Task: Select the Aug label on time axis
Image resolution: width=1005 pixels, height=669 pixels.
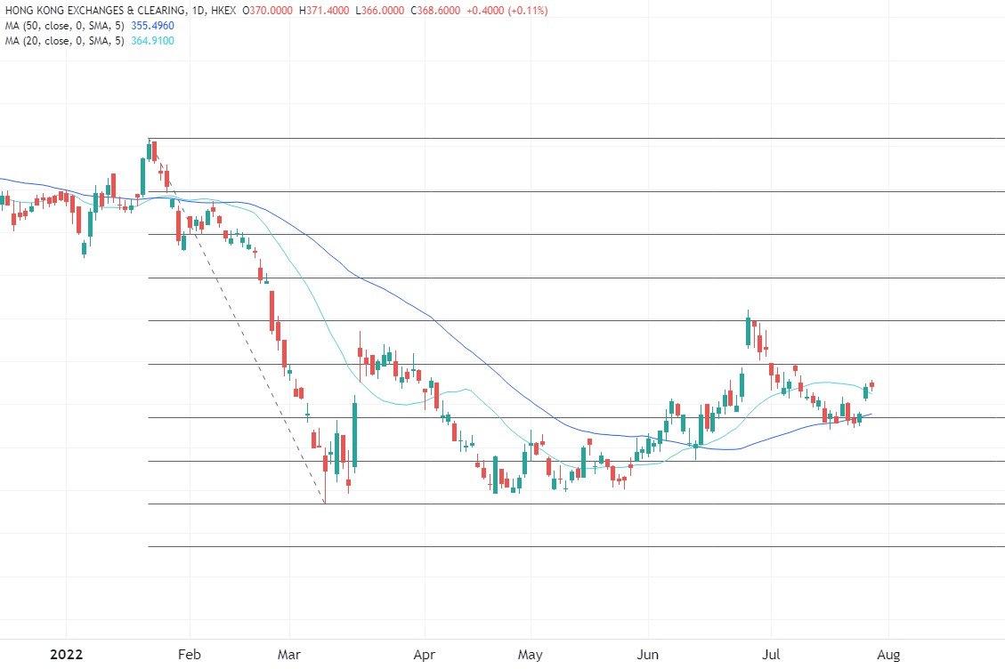Action: (x=888, y=655)
